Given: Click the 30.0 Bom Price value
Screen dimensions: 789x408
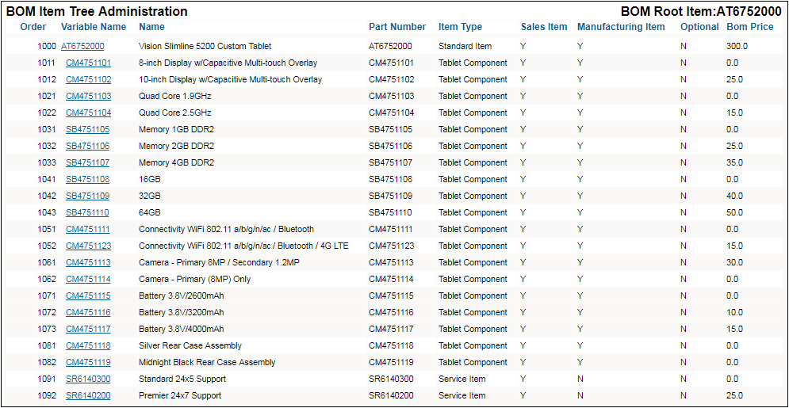Looking at the screenshot, I should pos(734,262).
